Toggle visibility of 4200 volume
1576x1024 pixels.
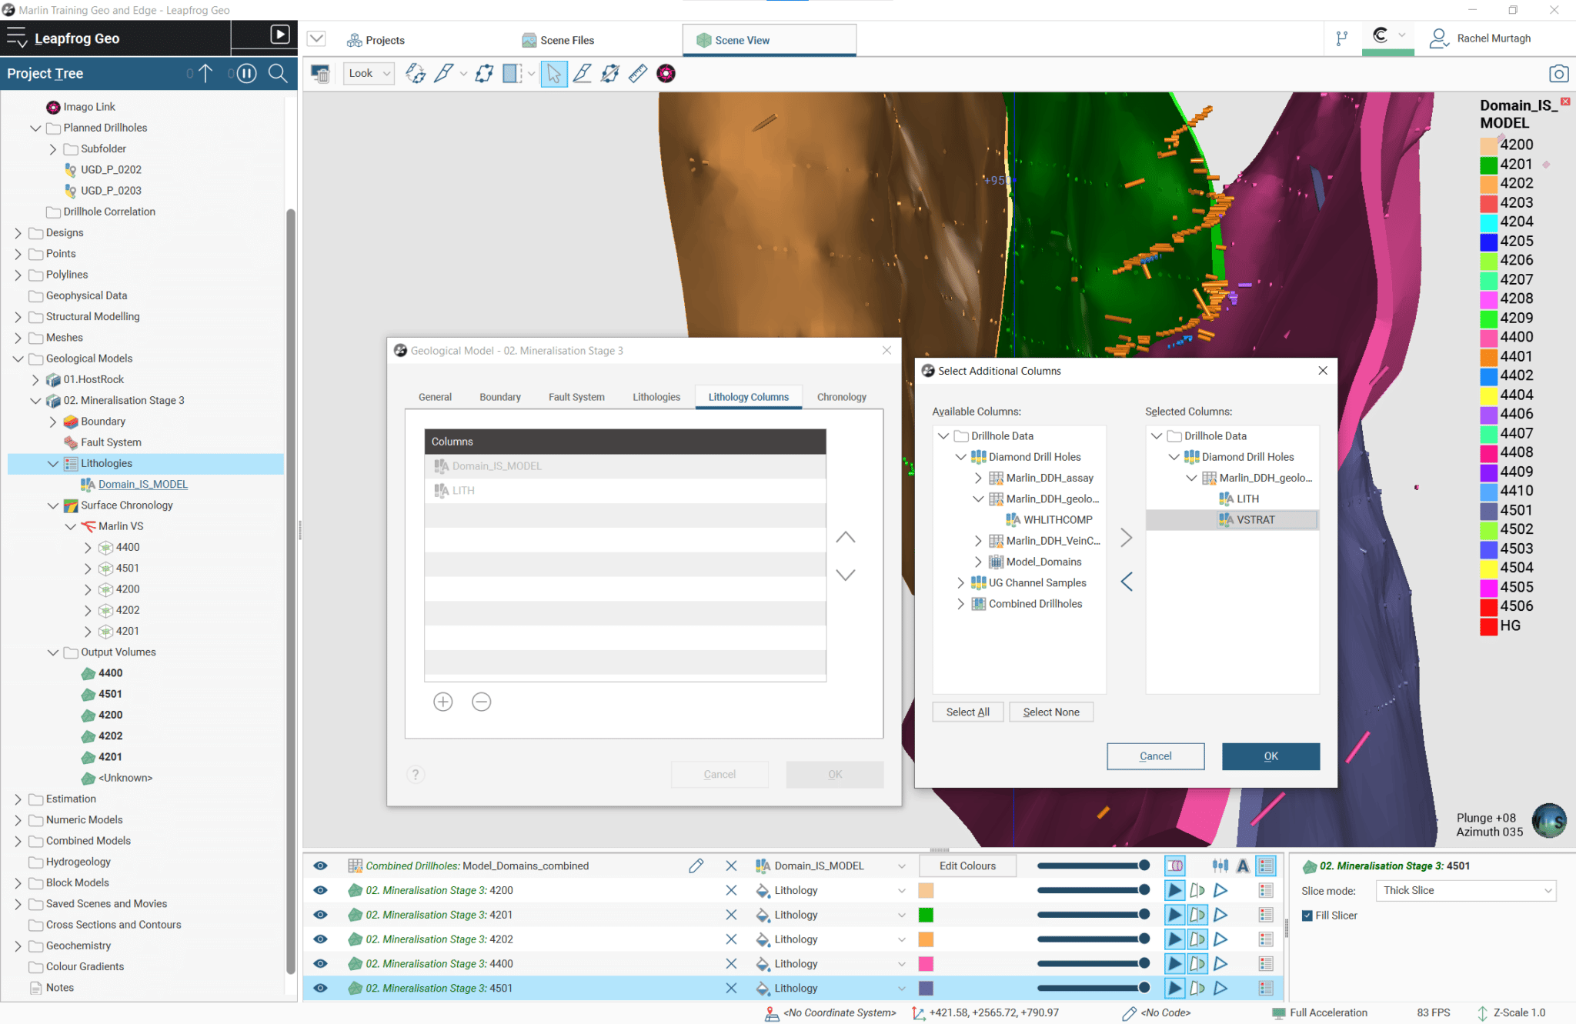coord(320,890)
